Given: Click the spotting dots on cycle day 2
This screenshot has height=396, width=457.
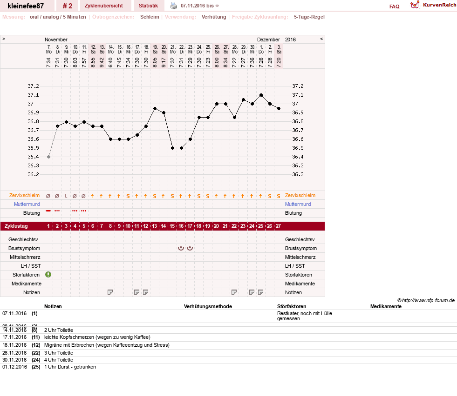Looking at the screenshot, I should pos(57,211).
